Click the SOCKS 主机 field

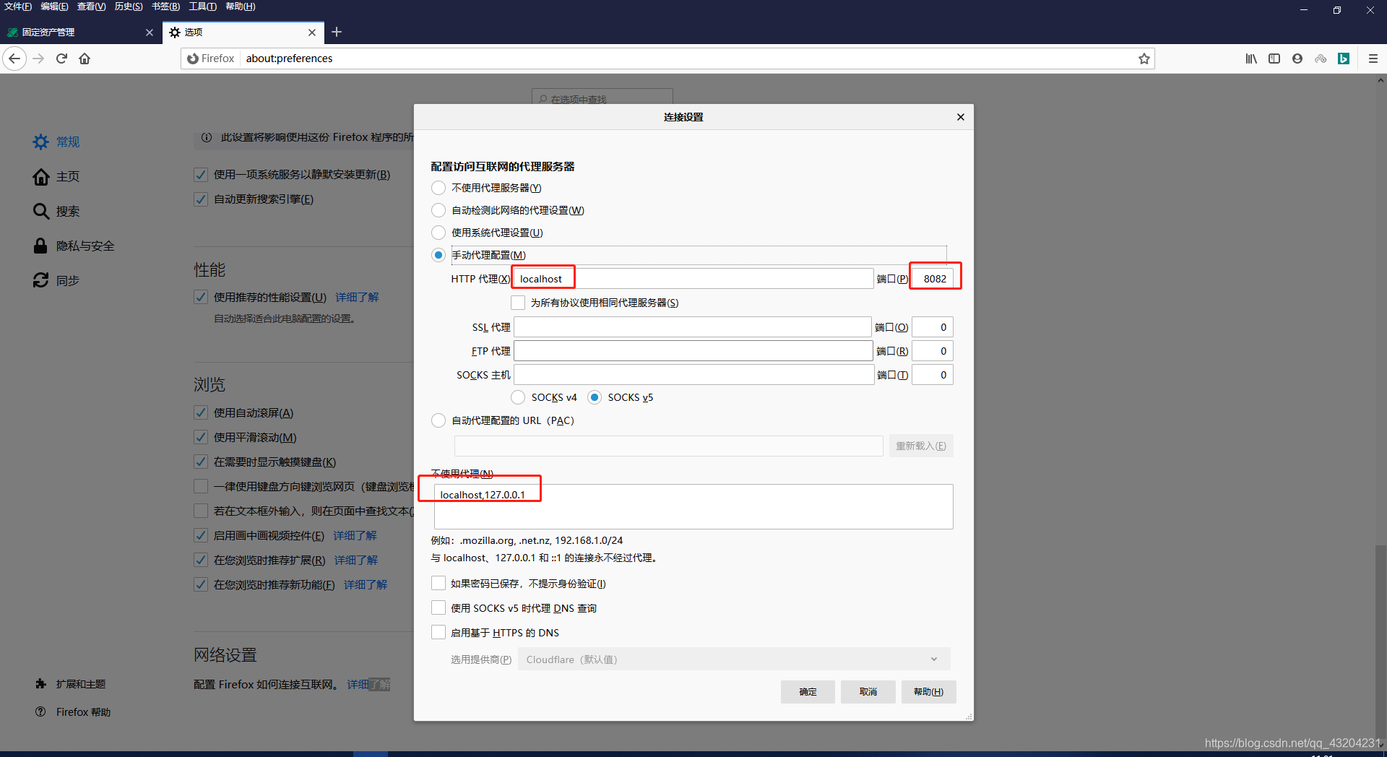pyautogui.click(x=694, y=375)
